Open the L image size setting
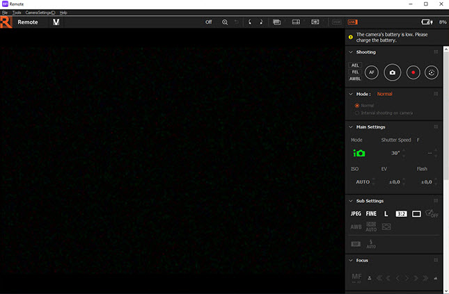This screenshot has width=449, height=294. tap(386, 213)
